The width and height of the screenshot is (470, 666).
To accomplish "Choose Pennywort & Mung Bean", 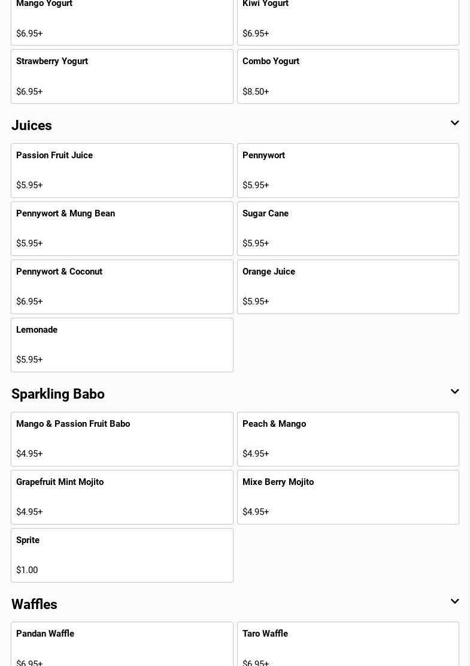I will point(122,228).
